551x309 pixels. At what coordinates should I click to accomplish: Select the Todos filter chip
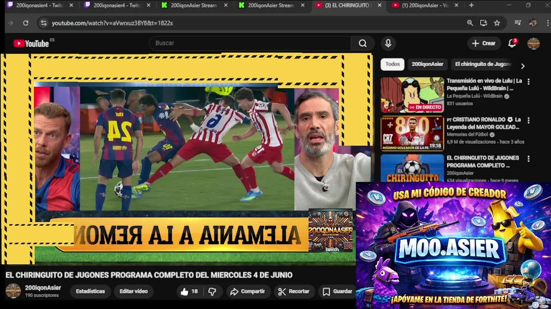393,64
